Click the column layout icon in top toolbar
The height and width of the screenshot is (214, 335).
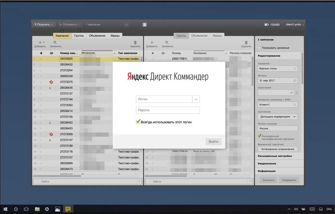point(145,25)
